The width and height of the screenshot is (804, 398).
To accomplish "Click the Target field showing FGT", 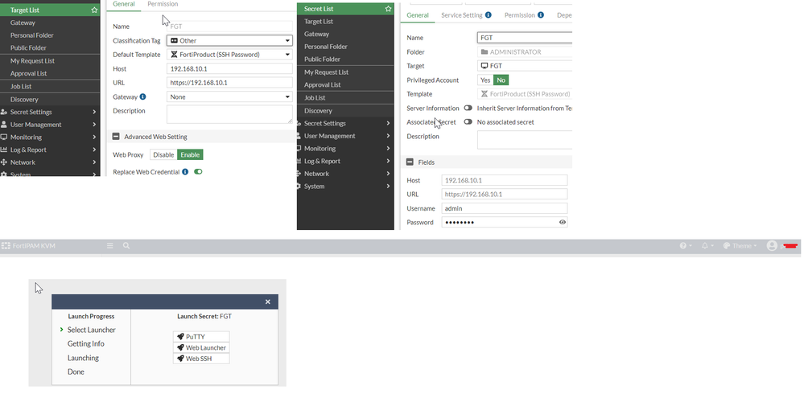I will click(525, 66).
